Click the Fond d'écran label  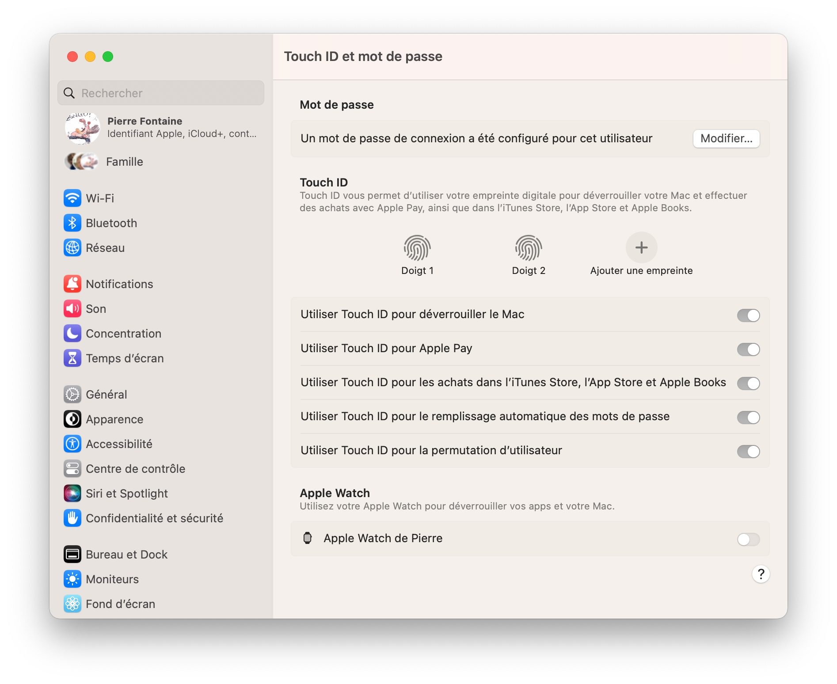point(120,604)
